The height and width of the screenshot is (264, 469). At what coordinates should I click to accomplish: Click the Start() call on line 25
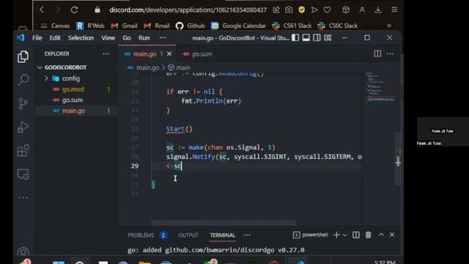(x=179, y=129)
